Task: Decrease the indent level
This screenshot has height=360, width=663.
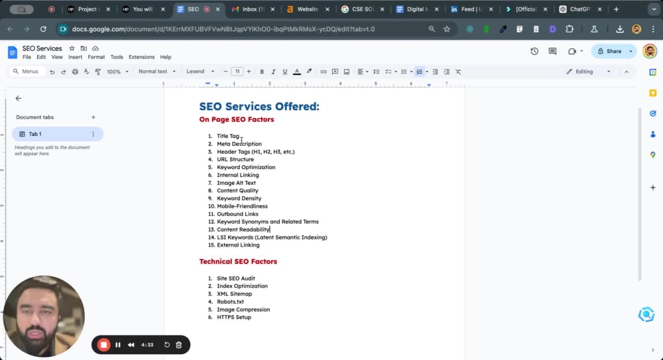Action: (435, 72)
